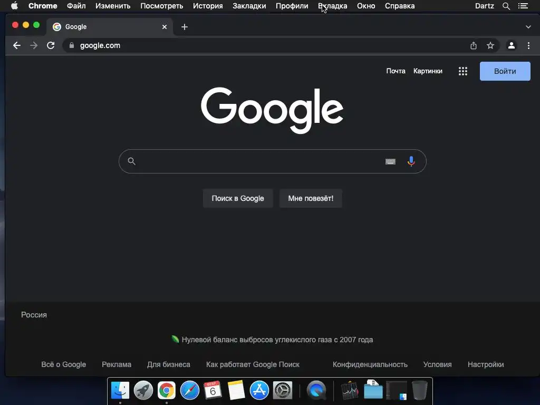Open the Закладки menu
The image size is (540, 405).
pyautogui.click(x=249, y=6)
